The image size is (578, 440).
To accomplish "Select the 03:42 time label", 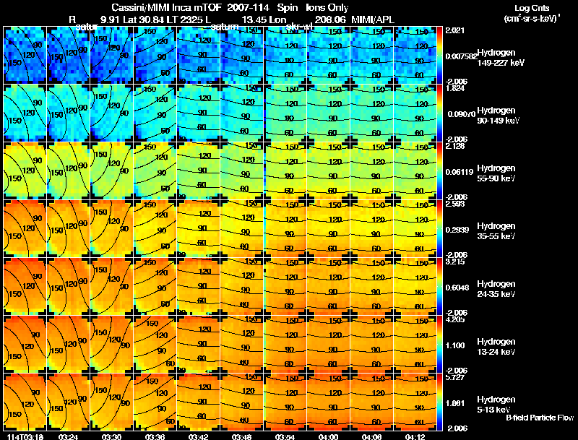I will tap(198, 437).
